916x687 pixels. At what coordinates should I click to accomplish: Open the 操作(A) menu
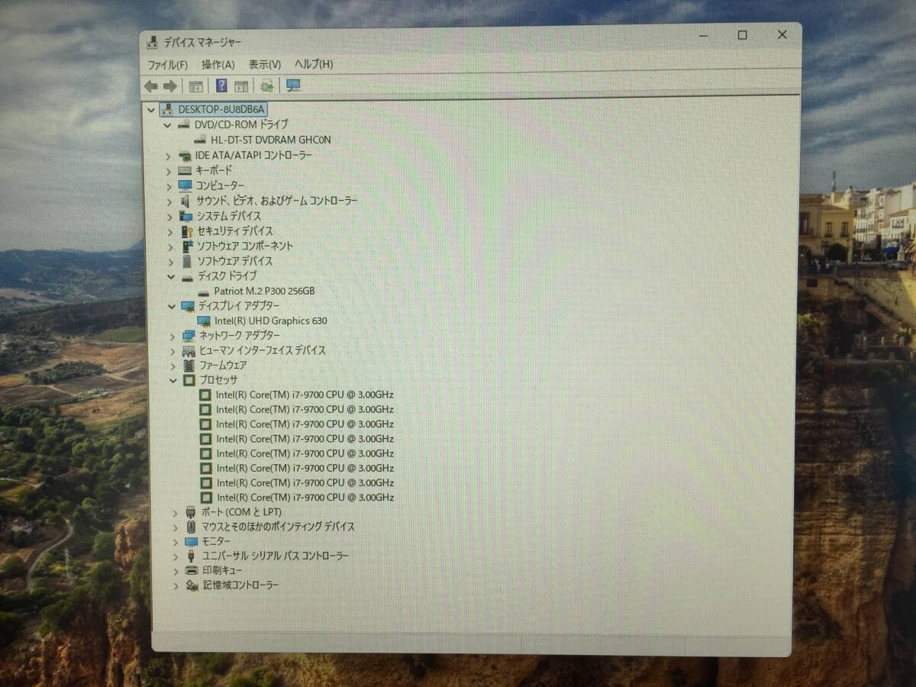(218, 64)
